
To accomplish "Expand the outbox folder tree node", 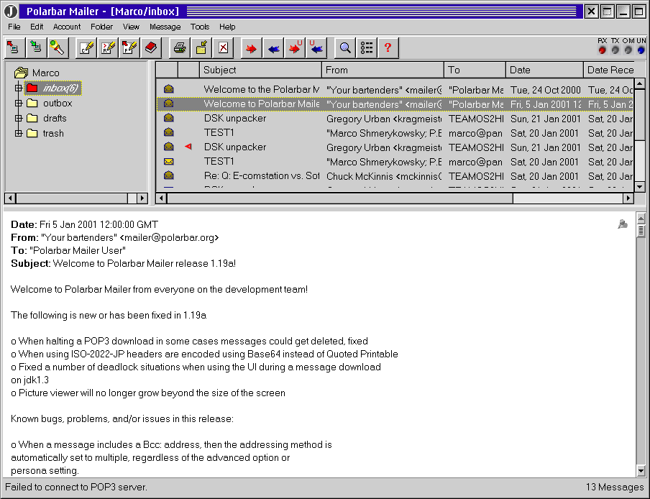I will click(x=18, y=103).
